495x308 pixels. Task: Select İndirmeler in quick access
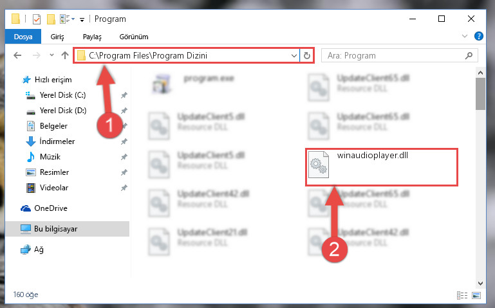click(x=57, y=141)
